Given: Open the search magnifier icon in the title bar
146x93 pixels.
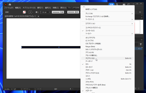Looking at the screenshot, I should point(117,4).
